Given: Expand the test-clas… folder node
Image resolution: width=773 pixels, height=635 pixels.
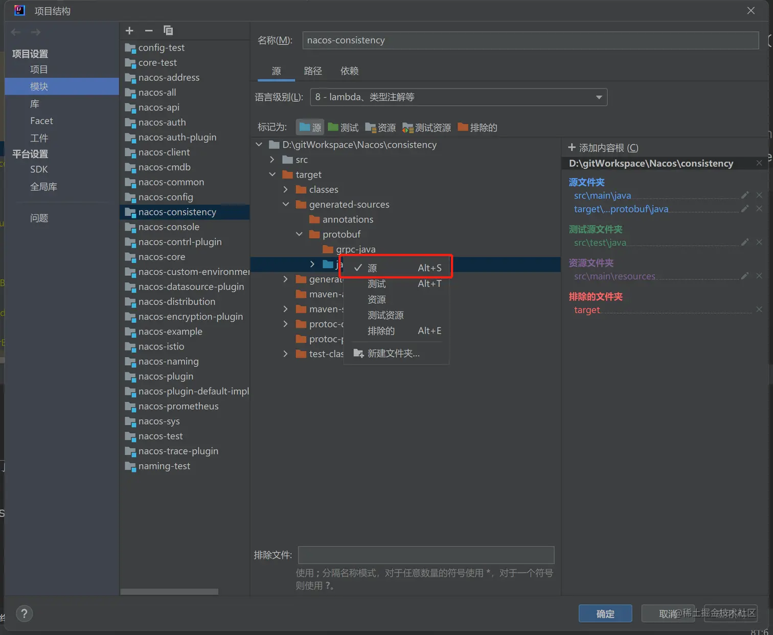Looking at the screenshot, I should (x=286, y=354).
